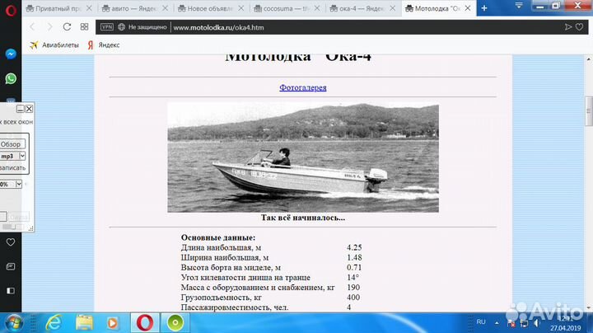Open the Opera main menu logo
The image size is (593, 333).
(x=11, y=11)
